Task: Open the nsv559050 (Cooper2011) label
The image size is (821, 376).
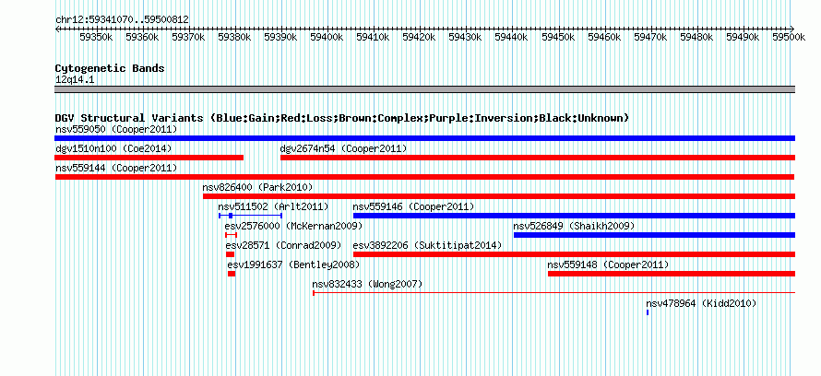Action: point(116,129)
